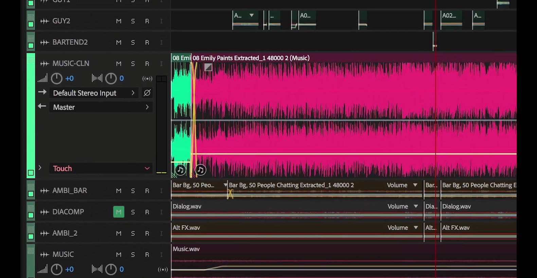Image resolution: width=537 pixels, height=278 pixels.
Task: Click the DIACOMP track waveform icon
Action: 44,212
